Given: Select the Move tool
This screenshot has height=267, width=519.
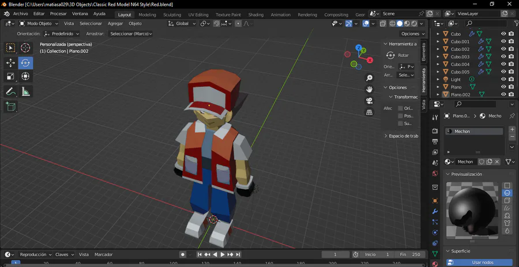Looking at the screenshot, I should pos(11,63).
